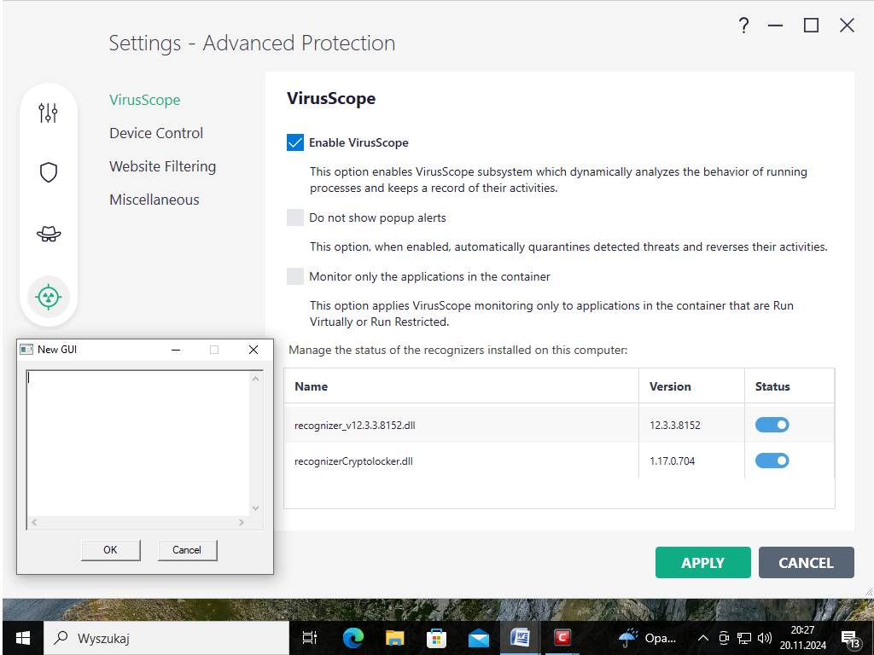Open the hat-and-glasses section icon
874x655 pixels.
[49, 234]
